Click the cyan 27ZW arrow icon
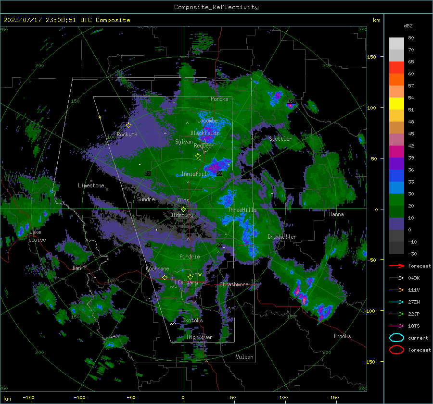433x404 pixels. coord(396,302)
